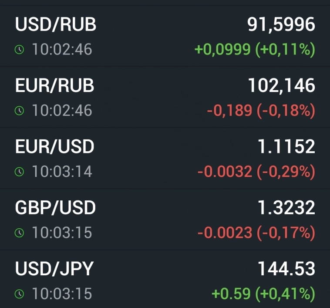
Task: Click the red -0.0023 (-0,17%) change
Action: point(256,233)
